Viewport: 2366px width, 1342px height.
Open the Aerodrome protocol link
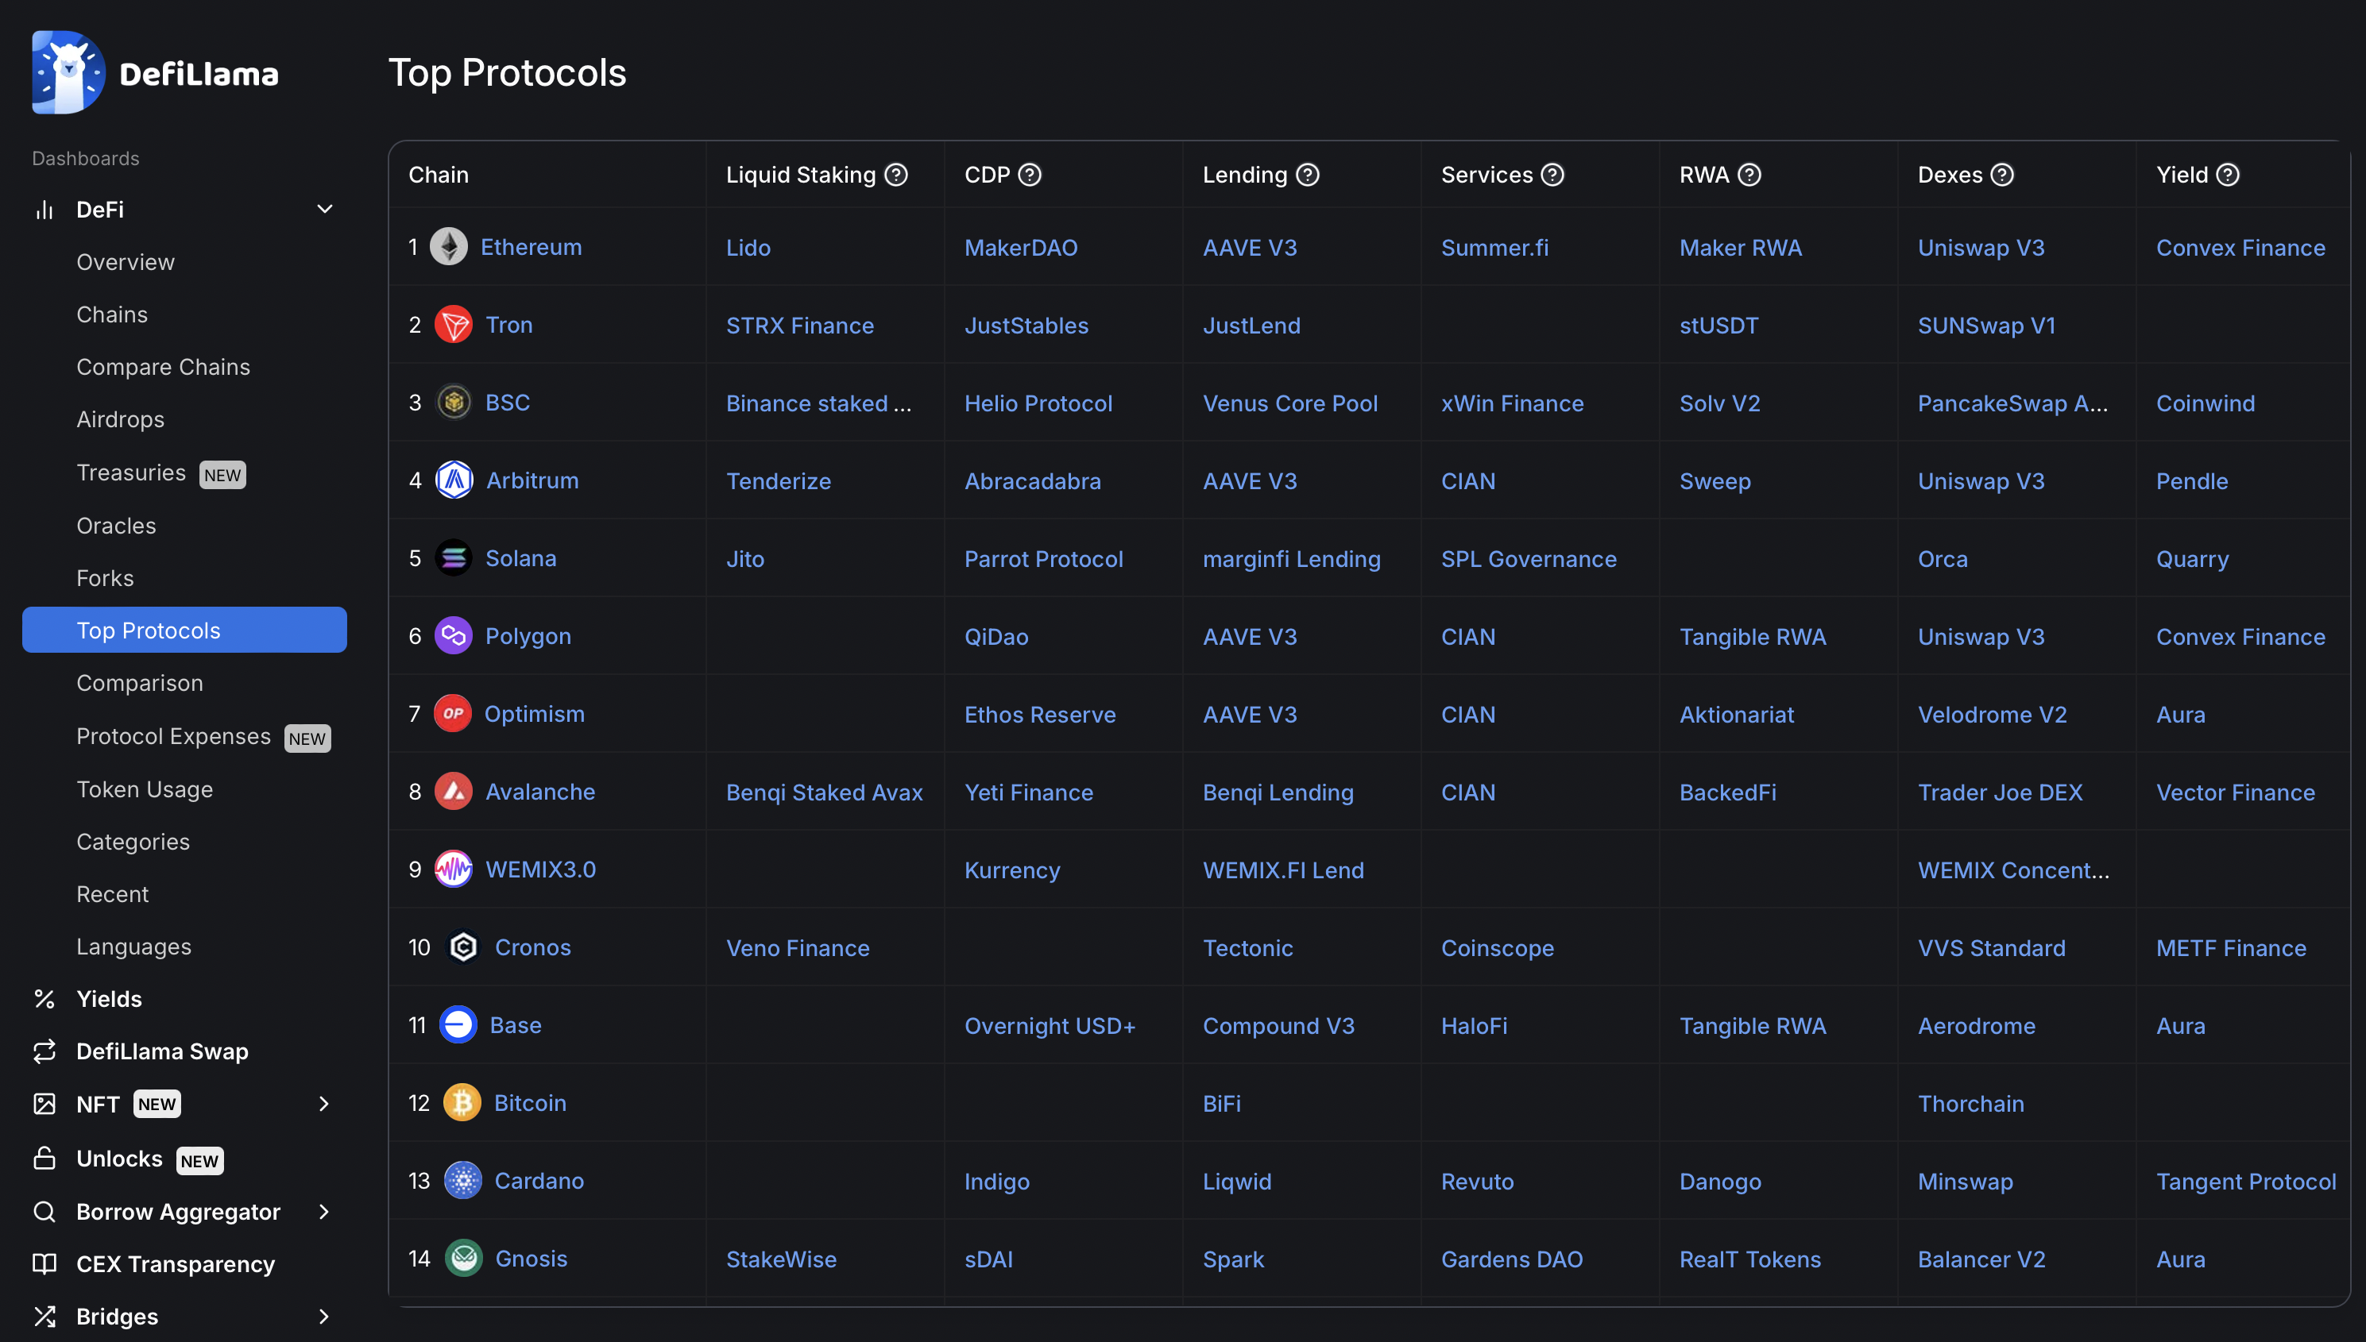[1977, 1026]
